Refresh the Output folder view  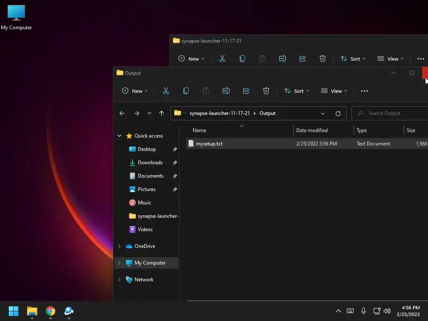pos(338,114)
